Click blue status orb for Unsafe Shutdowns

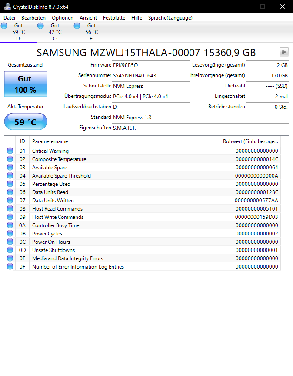click(10, 250)
